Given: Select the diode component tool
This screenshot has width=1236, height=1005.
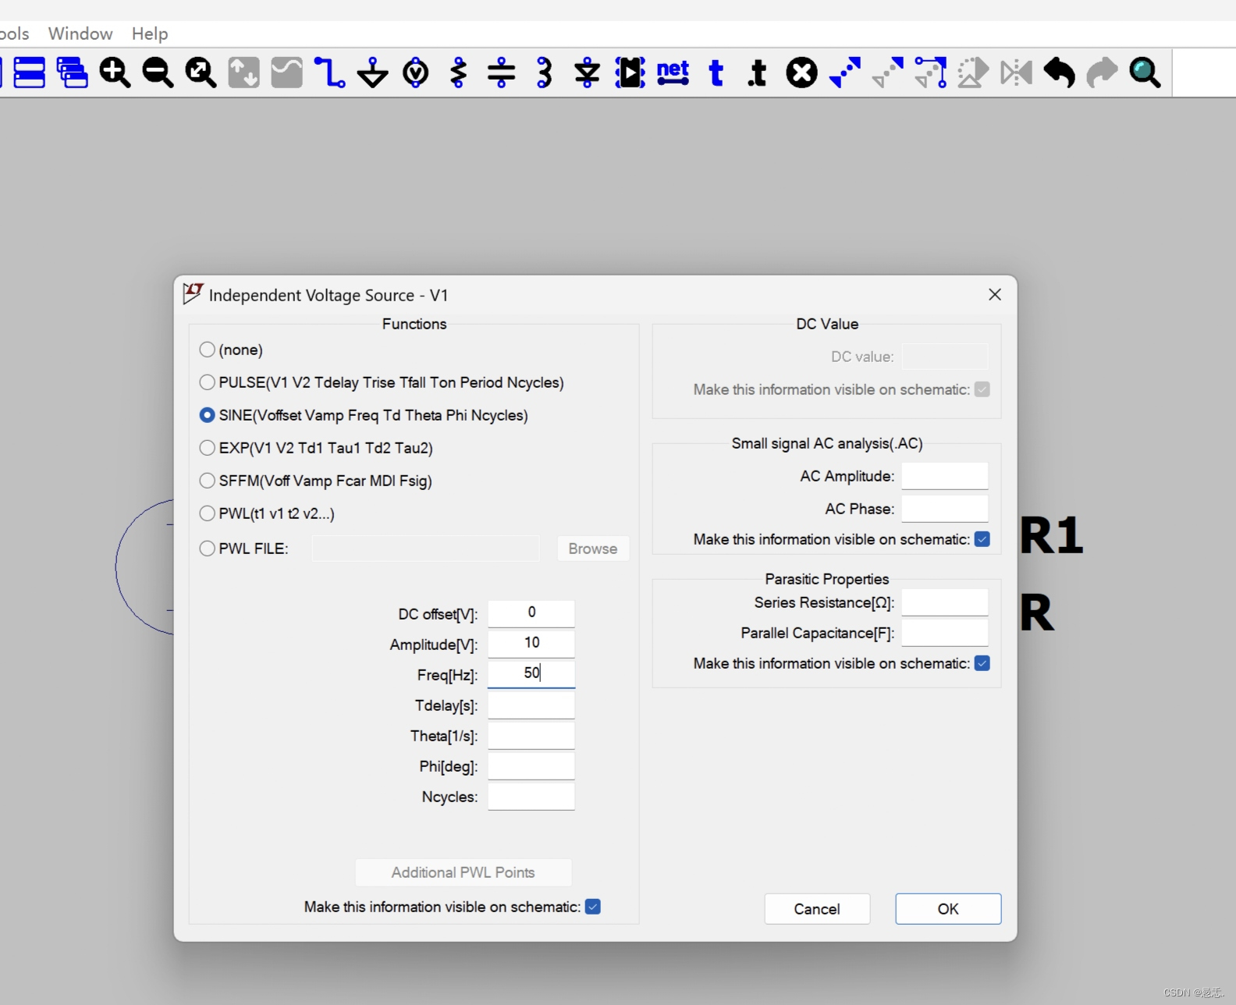Looking at the screenshot, I should coord(587,73).
